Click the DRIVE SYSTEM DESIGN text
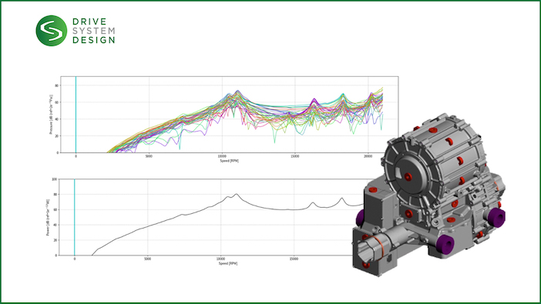541x304 pixels. (94, 31)
